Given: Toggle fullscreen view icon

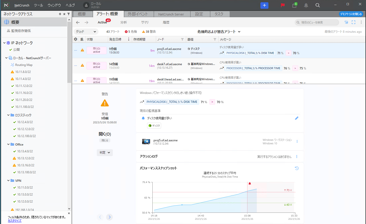Looking at the screenshot, I should pyautogui.click(x=353, y=22).
